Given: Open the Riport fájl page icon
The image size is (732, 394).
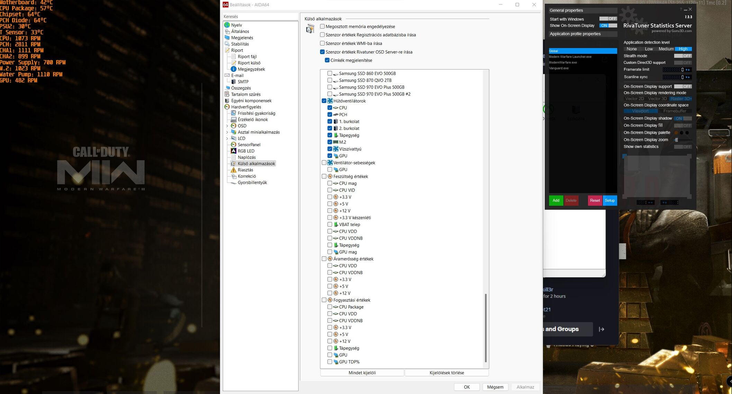Looking at the screenshot, I should pos(234,56).
